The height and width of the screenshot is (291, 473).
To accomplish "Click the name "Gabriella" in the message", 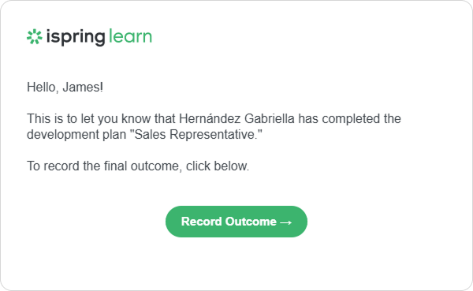I will tap(270, 118).
